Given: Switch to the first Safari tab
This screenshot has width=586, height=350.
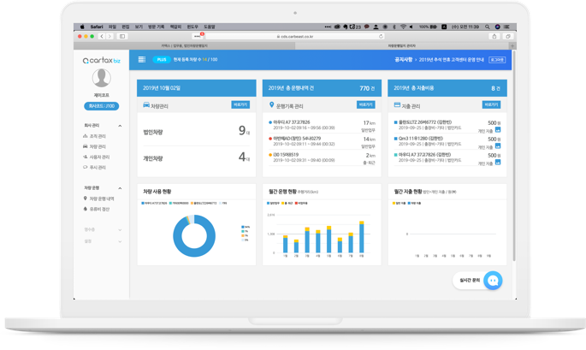Looking at the screenshot, I should 184,45.
